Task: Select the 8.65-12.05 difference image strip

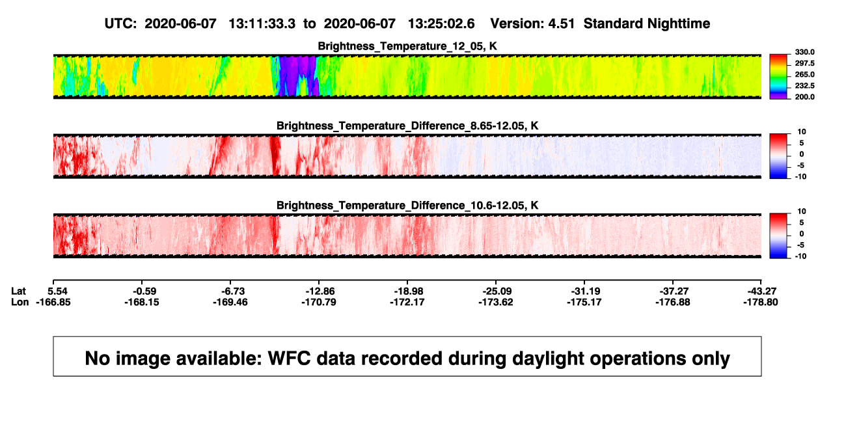Action: pos(407,156)
